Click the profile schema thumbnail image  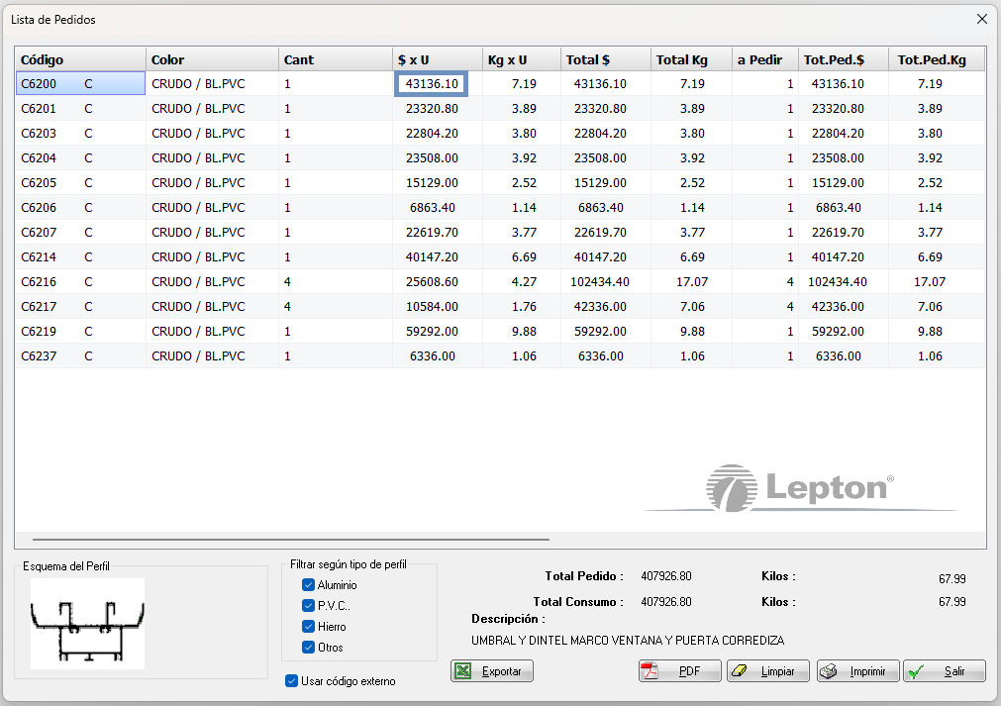[x=87, y=624]
